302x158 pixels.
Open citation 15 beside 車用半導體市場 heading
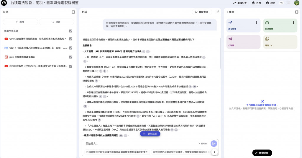121,136
